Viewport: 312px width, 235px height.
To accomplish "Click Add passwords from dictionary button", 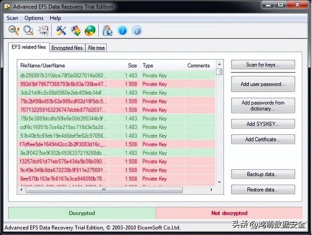I will (x=263, y=105).
